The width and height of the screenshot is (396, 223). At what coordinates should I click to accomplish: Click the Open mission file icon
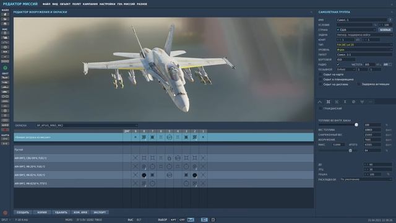5,19
